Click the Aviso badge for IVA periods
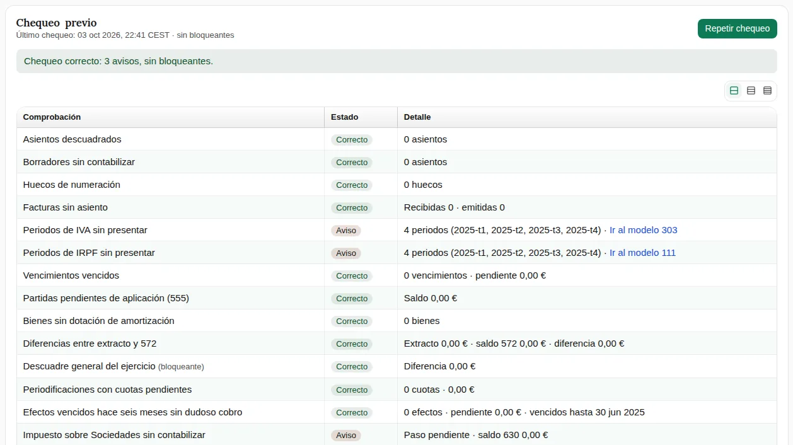The width and height of the screenshot is (793, 445). (346, 231)
